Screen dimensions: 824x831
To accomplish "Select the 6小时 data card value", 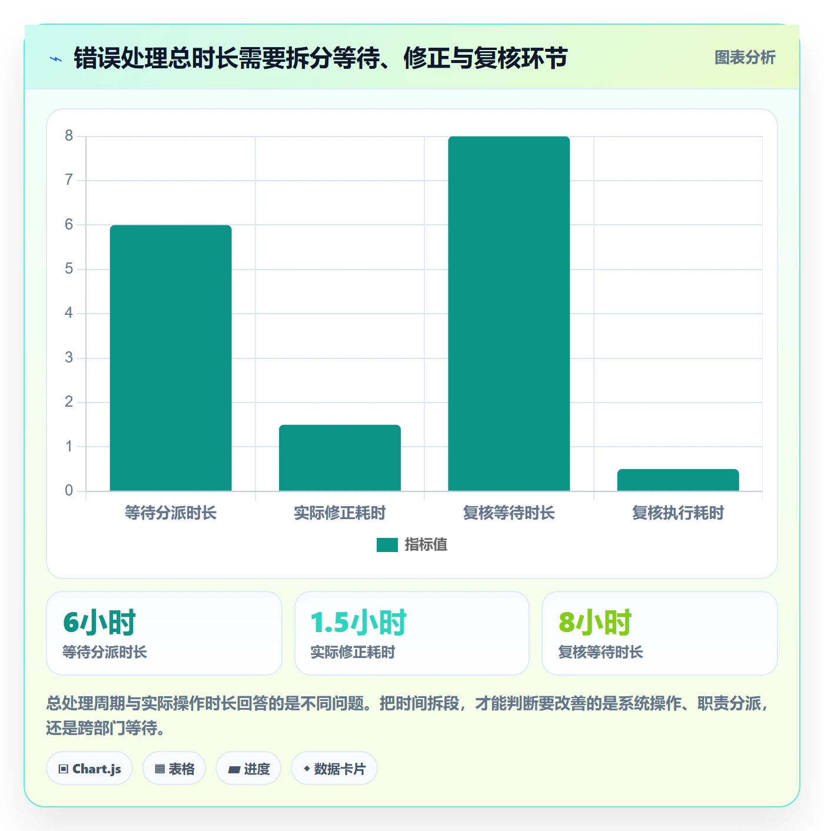I will click(99, 623).
